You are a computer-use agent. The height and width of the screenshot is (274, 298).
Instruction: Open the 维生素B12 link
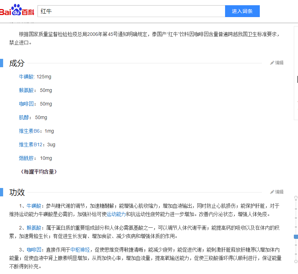pyautogui.click(x=31, y=144)
